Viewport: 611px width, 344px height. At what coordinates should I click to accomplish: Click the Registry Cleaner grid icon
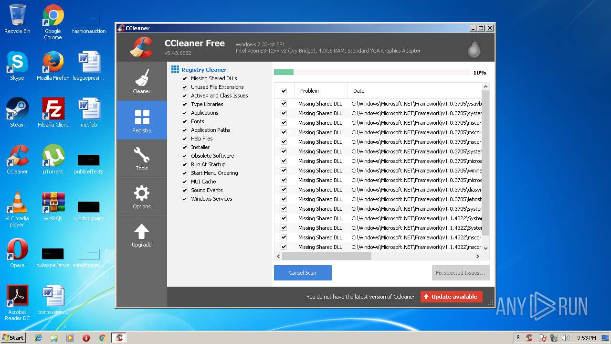175,70
